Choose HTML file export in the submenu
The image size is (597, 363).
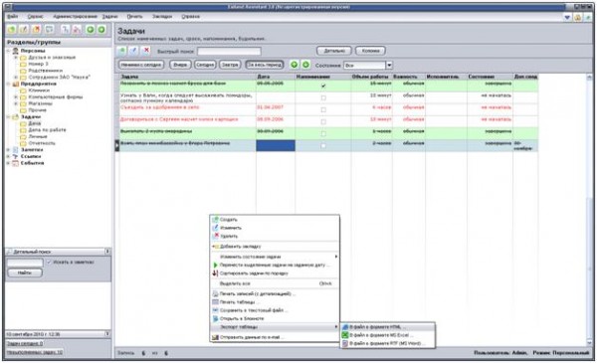pyautogui.click(x=388, y=327)
